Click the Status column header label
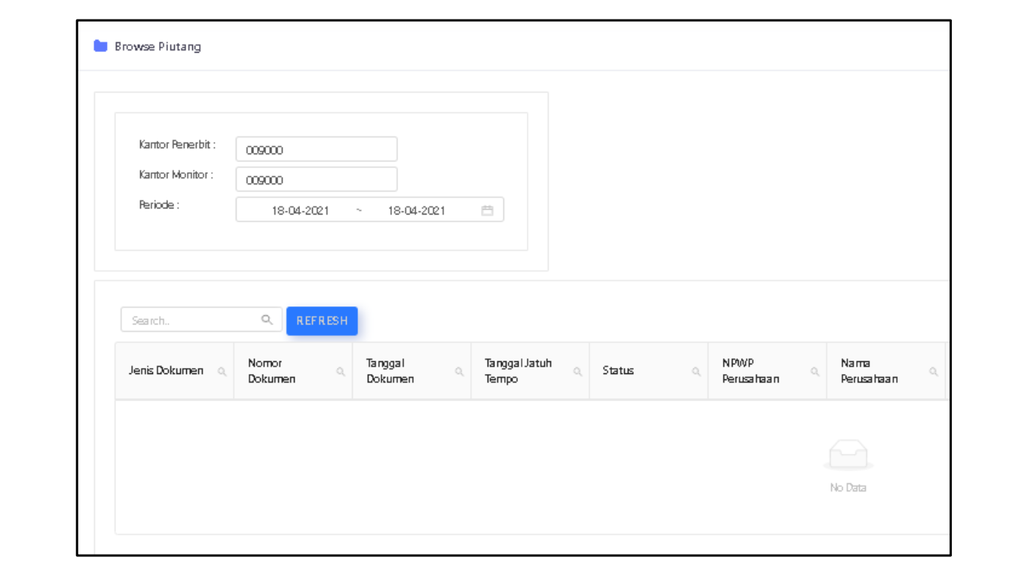Screen dimensions: 1025x566 [618, 371]
